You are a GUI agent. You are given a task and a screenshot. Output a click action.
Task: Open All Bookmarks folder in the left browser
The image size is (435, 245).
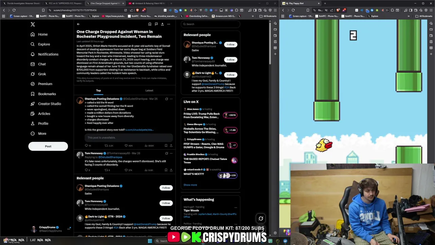pos(268,16)
